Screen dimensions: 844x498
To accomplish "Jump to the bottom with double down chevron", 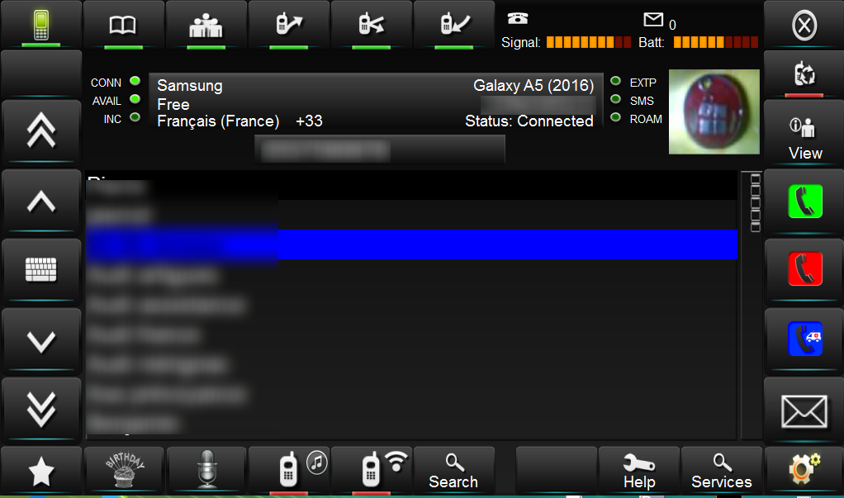I will (41, 409).
